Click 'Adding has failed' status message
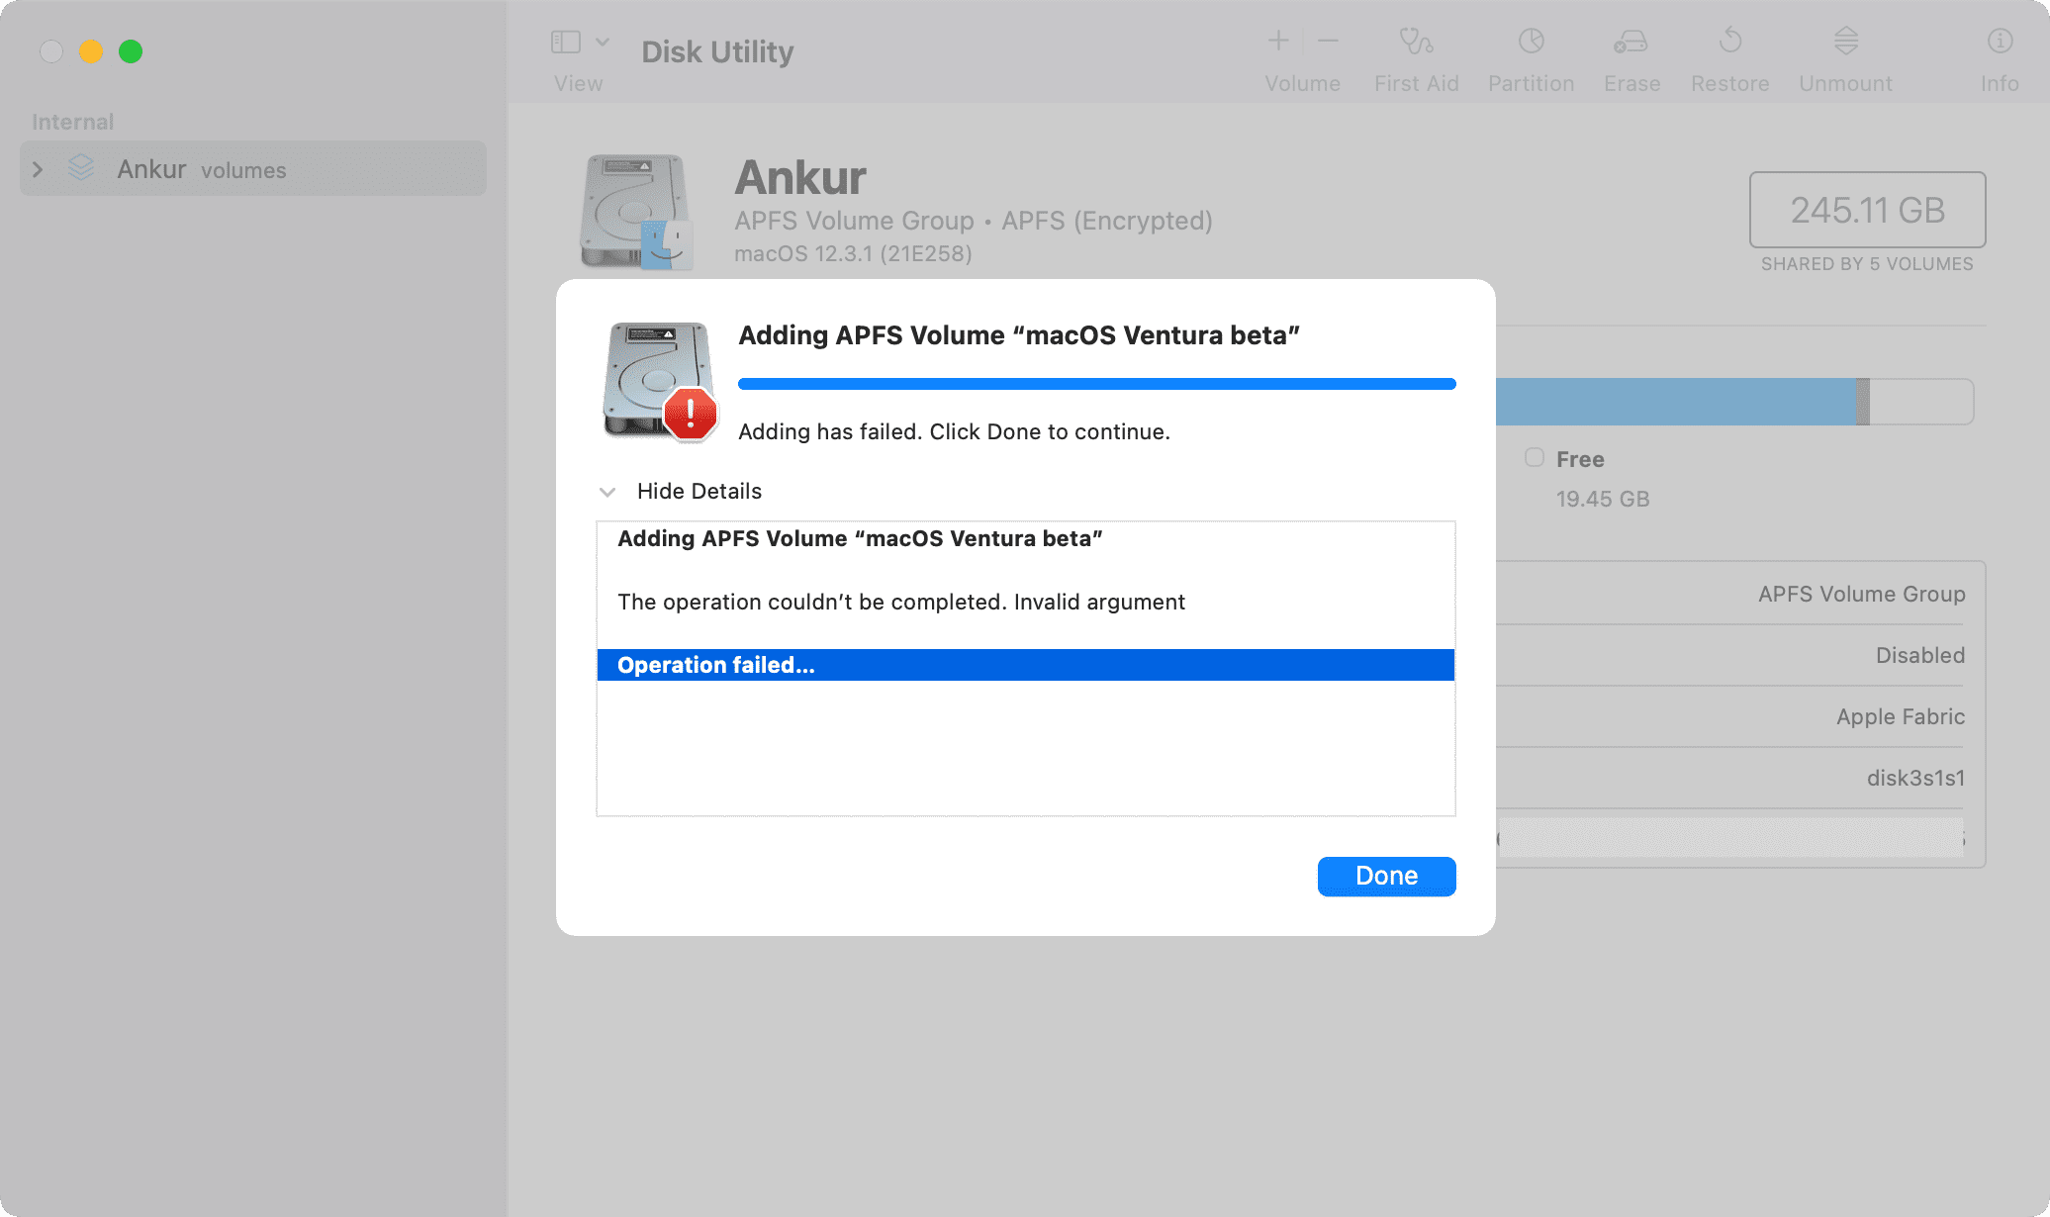The height and width of the screenshot is (1217, 2050). pyautogui.click(x=954, y=431)
